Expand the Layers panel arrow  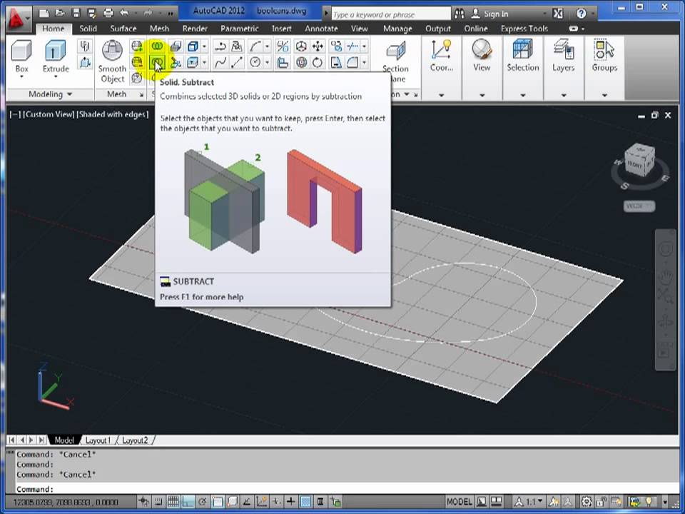(564, 95)
